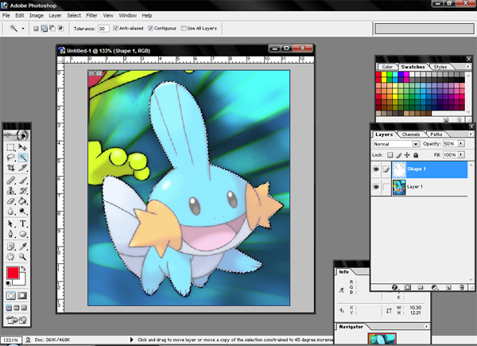The width and height of the screenshot is (477, 346).
Task: Select the Rectangular Marquee tool
Action: (10, 148)
